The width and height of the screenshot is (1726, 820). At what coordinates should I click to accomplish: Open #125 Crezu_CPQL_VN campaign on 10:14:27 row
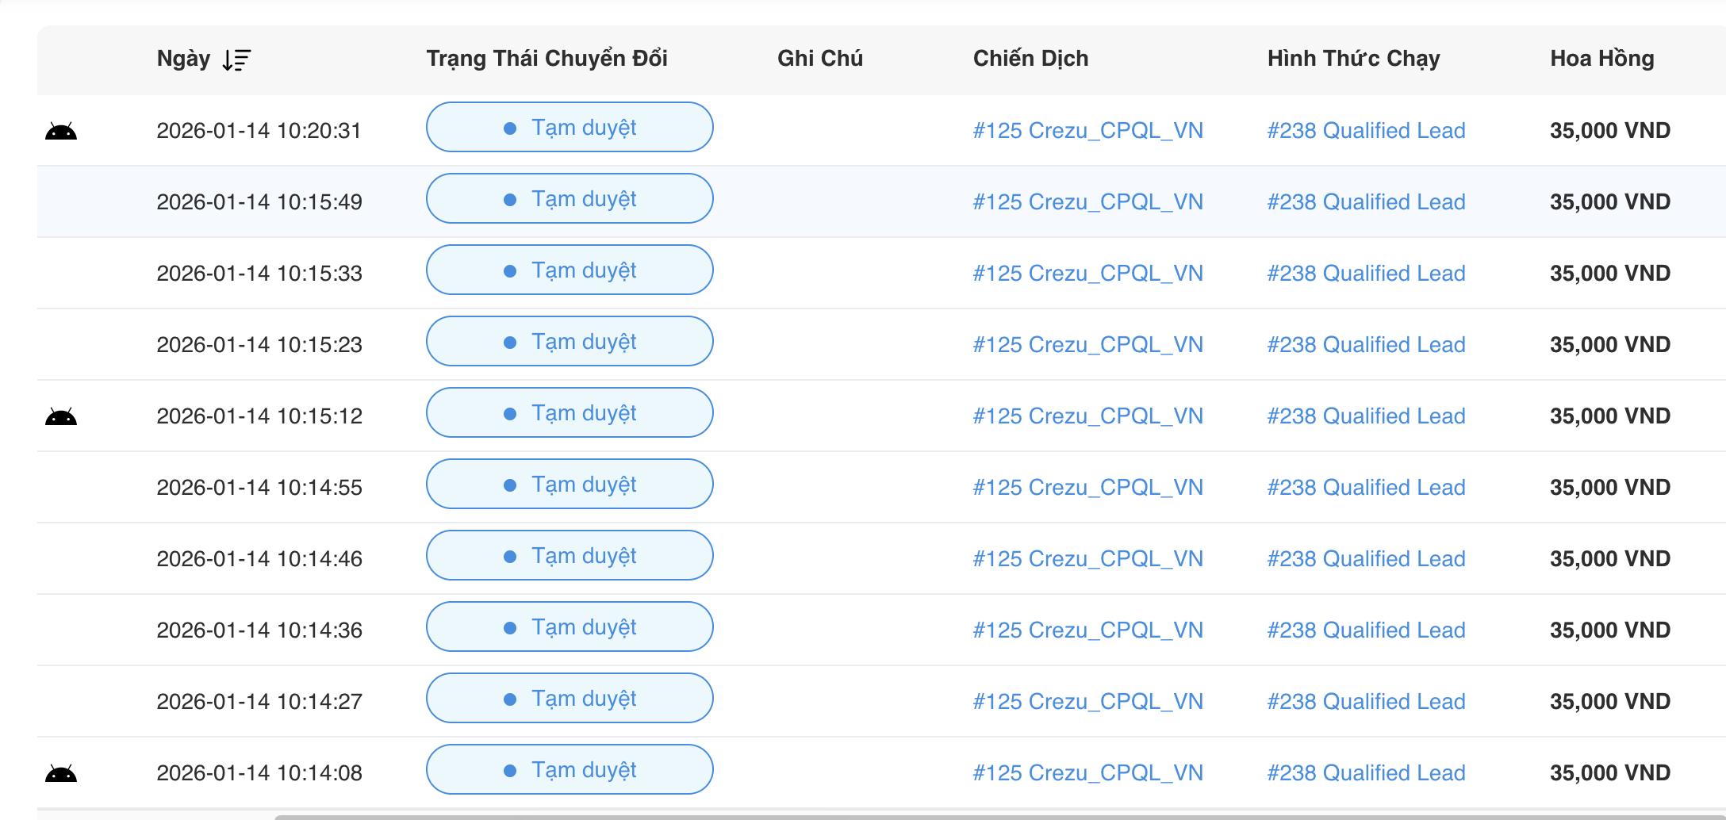click(1087, 702)
